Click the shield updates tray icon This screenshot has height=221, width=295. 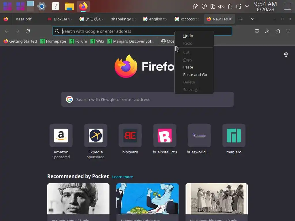click(204, 6)
